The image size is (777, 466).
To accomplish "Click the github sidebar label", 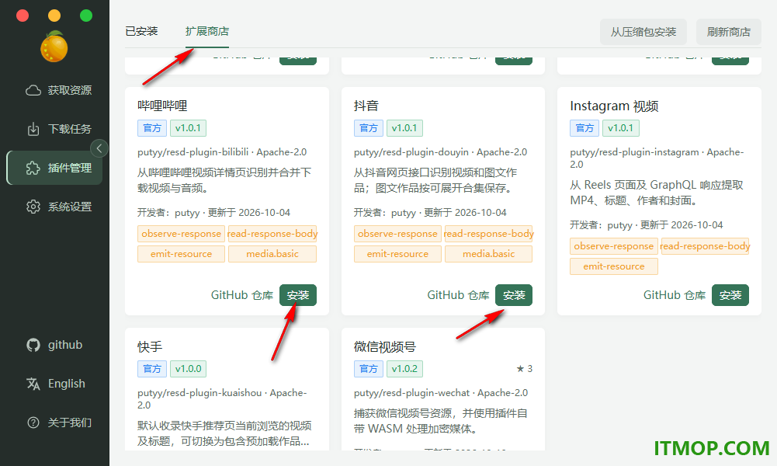I will pyautogui.click(x=65, y=345).
